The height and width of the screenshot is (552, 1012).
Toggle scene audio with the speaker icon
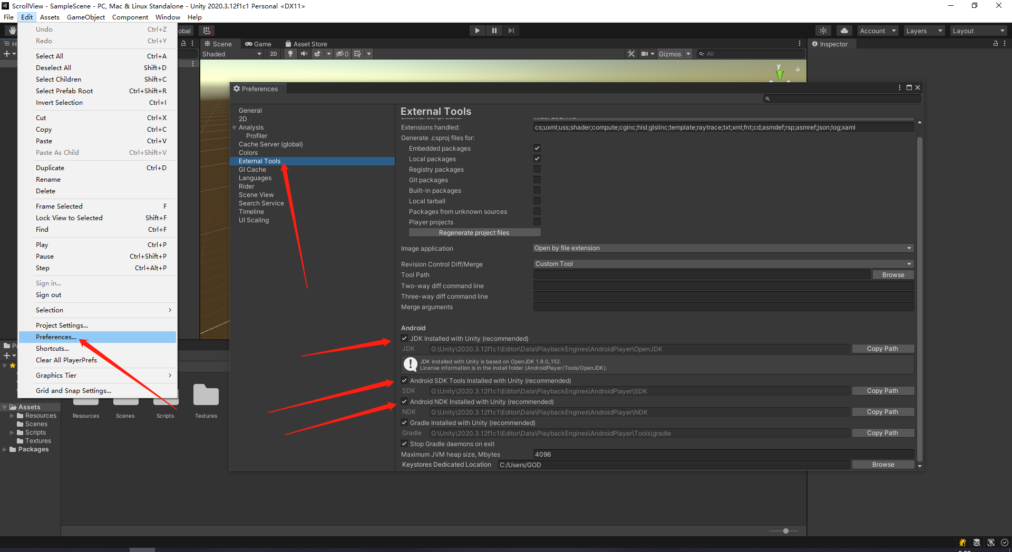(x=304, y=53)
